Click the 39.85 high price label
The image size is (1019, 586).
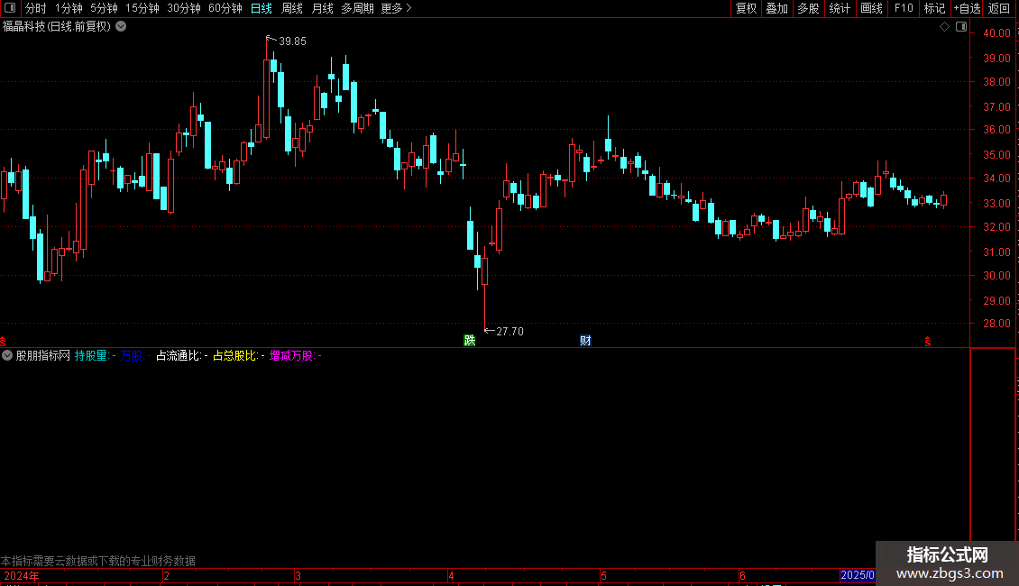coord(292,41)
